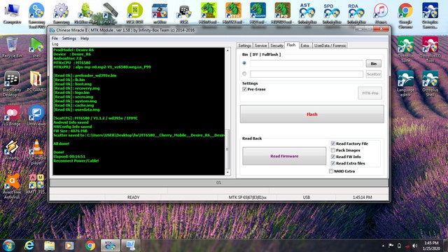The image size is (448, 252).
Task: Open the RDA InfinityBox desktop shortcut
Action: 356,13
